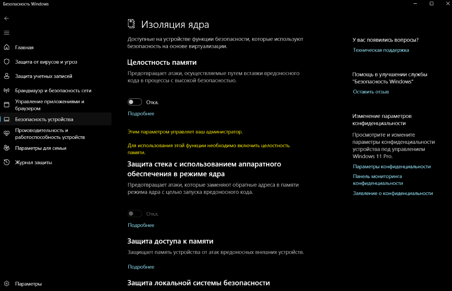Select Безопасность устройства menu item
Image resolution: width=452 pixels, height=291 pixels.
click(56, 119)
